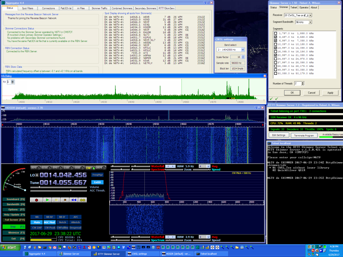Switch to the Telnet tab in Skimmer Server
The width and height of the screenshot is (343, 257).
coord(294,7)
